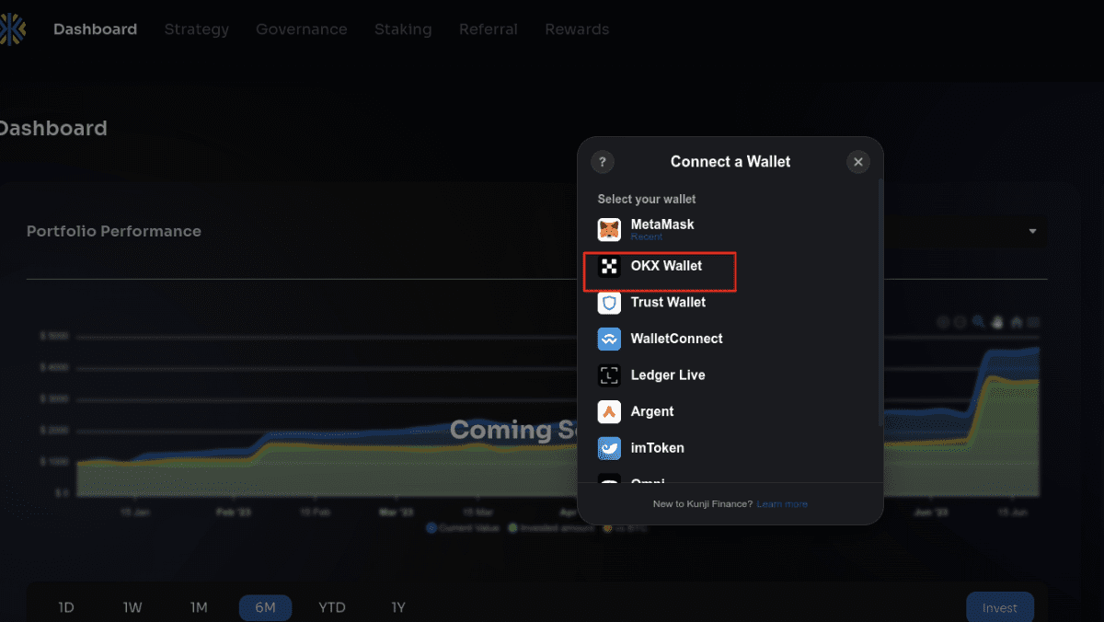Click the Kunji Finance logo
Viewport: 1104px width, 622px height.
(13, 29)
